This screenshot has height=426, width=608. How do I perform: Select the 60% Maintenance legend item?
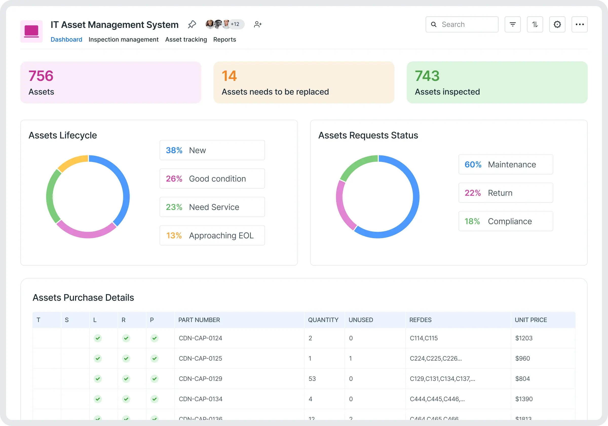pyautogui.click(x=505, y=164)
